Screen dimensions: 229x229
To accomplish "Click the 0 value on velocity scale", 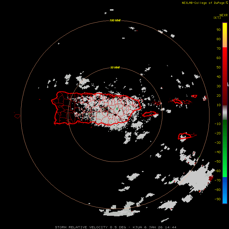I will (x=220, y=114).
